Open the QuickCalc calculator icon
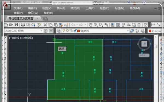This screenshot has width=164, height=102. click(x=139, y=25)
